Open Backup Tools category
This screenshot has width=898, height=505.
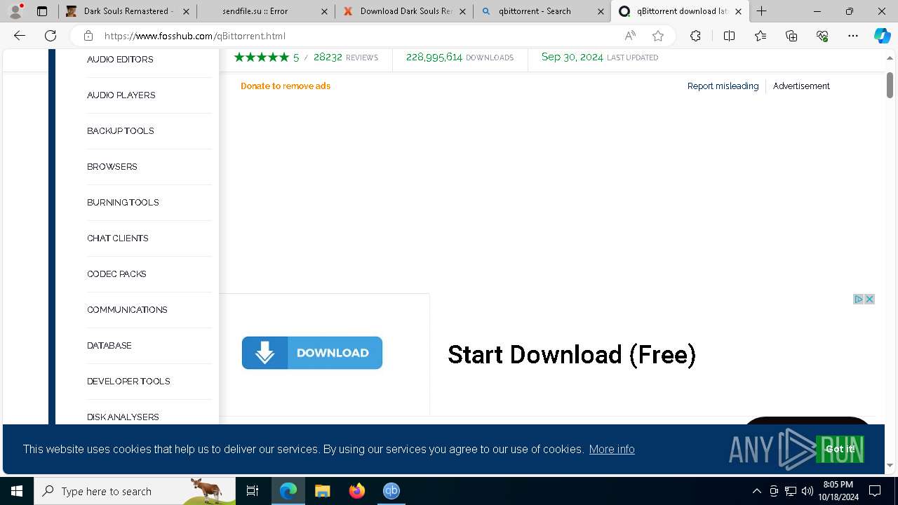coord(121,131)
